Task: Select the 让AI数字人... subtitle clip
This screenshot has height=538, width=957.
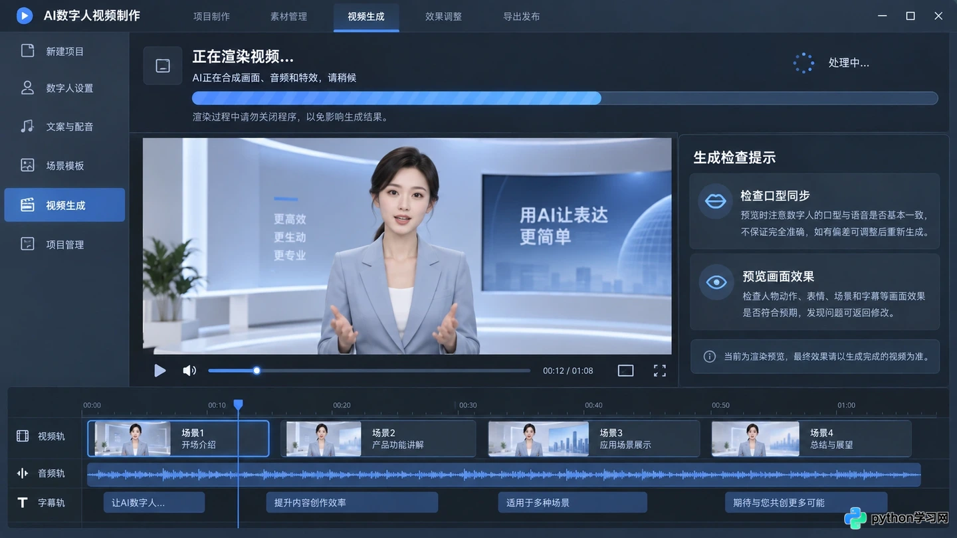Action: [154, 503]
